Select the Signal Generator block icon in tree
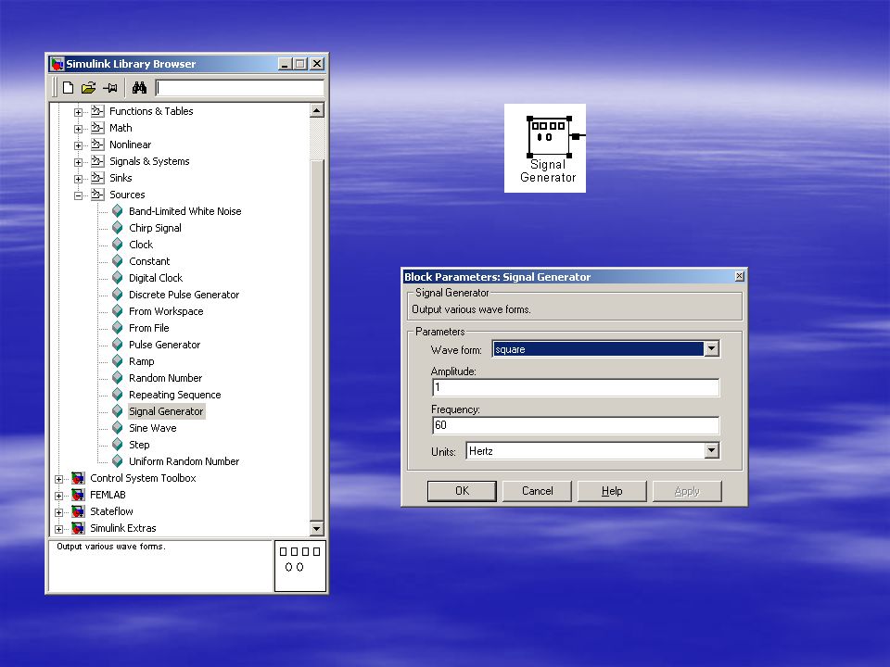The image size is (890, 667). click(x=118, y=411)
